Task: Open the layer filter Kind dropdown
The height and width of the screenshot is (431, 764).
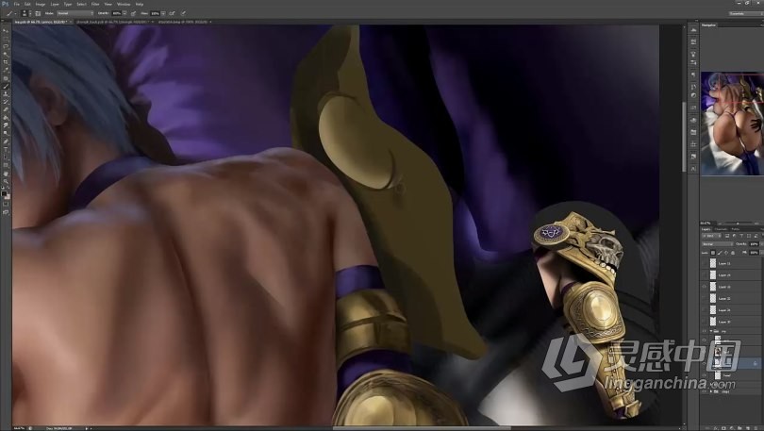Action: point(712,236)
